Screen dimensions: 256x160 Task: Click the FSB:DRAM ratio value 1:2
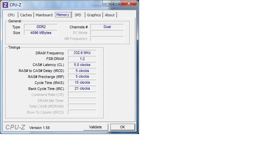click(82, 59)
